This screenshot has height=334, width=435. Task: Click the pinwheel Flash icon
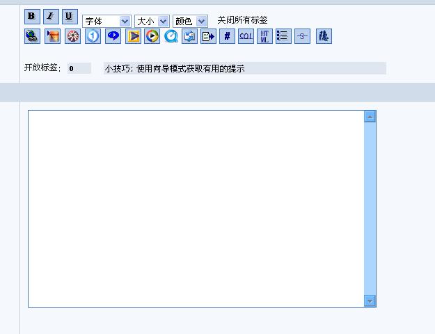tap(72, 36)
